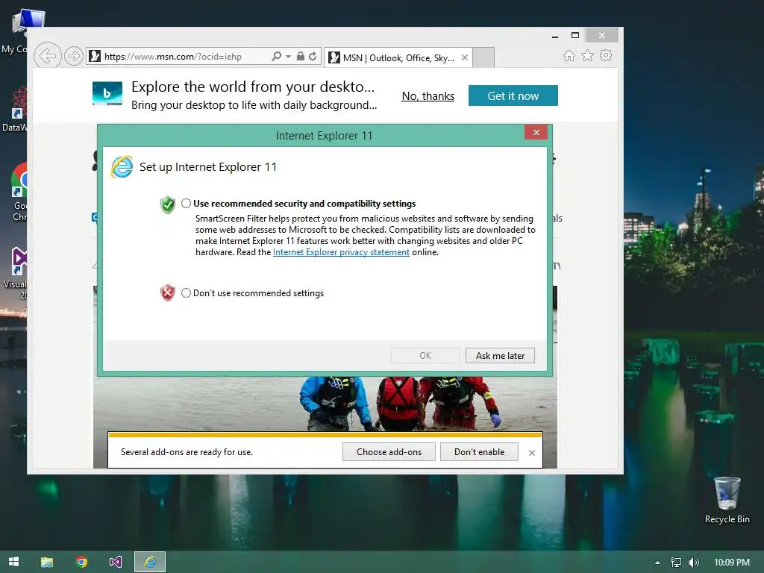The width and height of the screenshot is (764, 573).
Task: Launch Google Chrome from the taskbar
Action: tap(81, 562)
